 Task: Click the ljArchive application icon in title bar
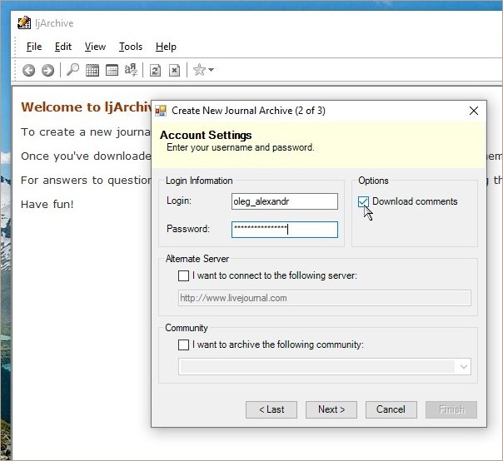pyautogui.click(x=24, y=22)
